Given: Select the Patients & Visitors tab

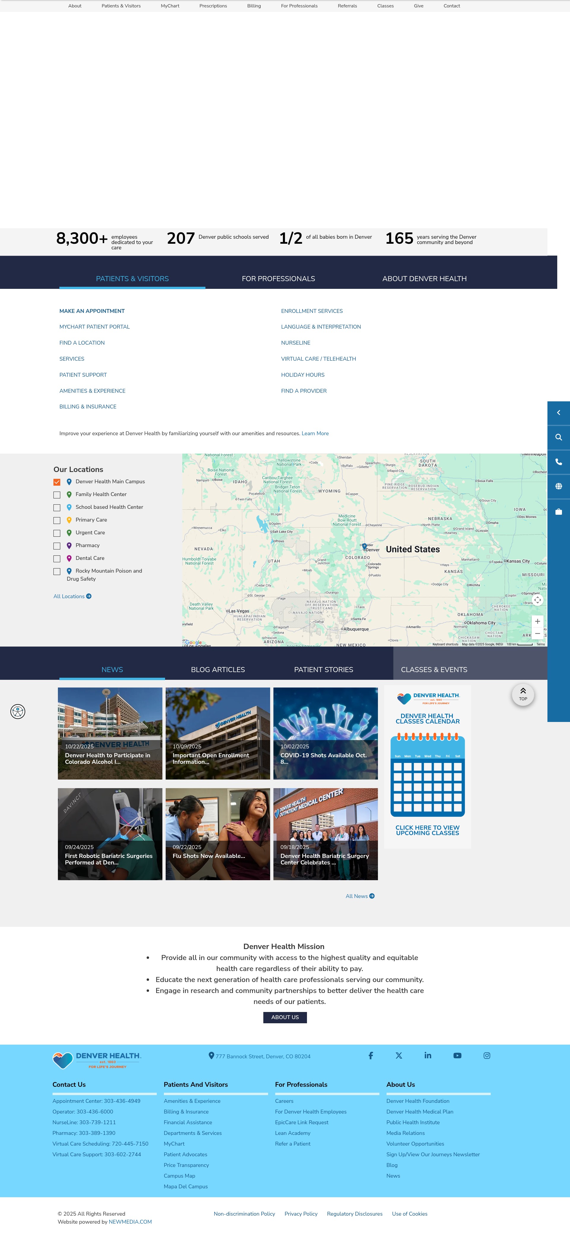Looking at the screenshot, I should click(x=132, y=278).
